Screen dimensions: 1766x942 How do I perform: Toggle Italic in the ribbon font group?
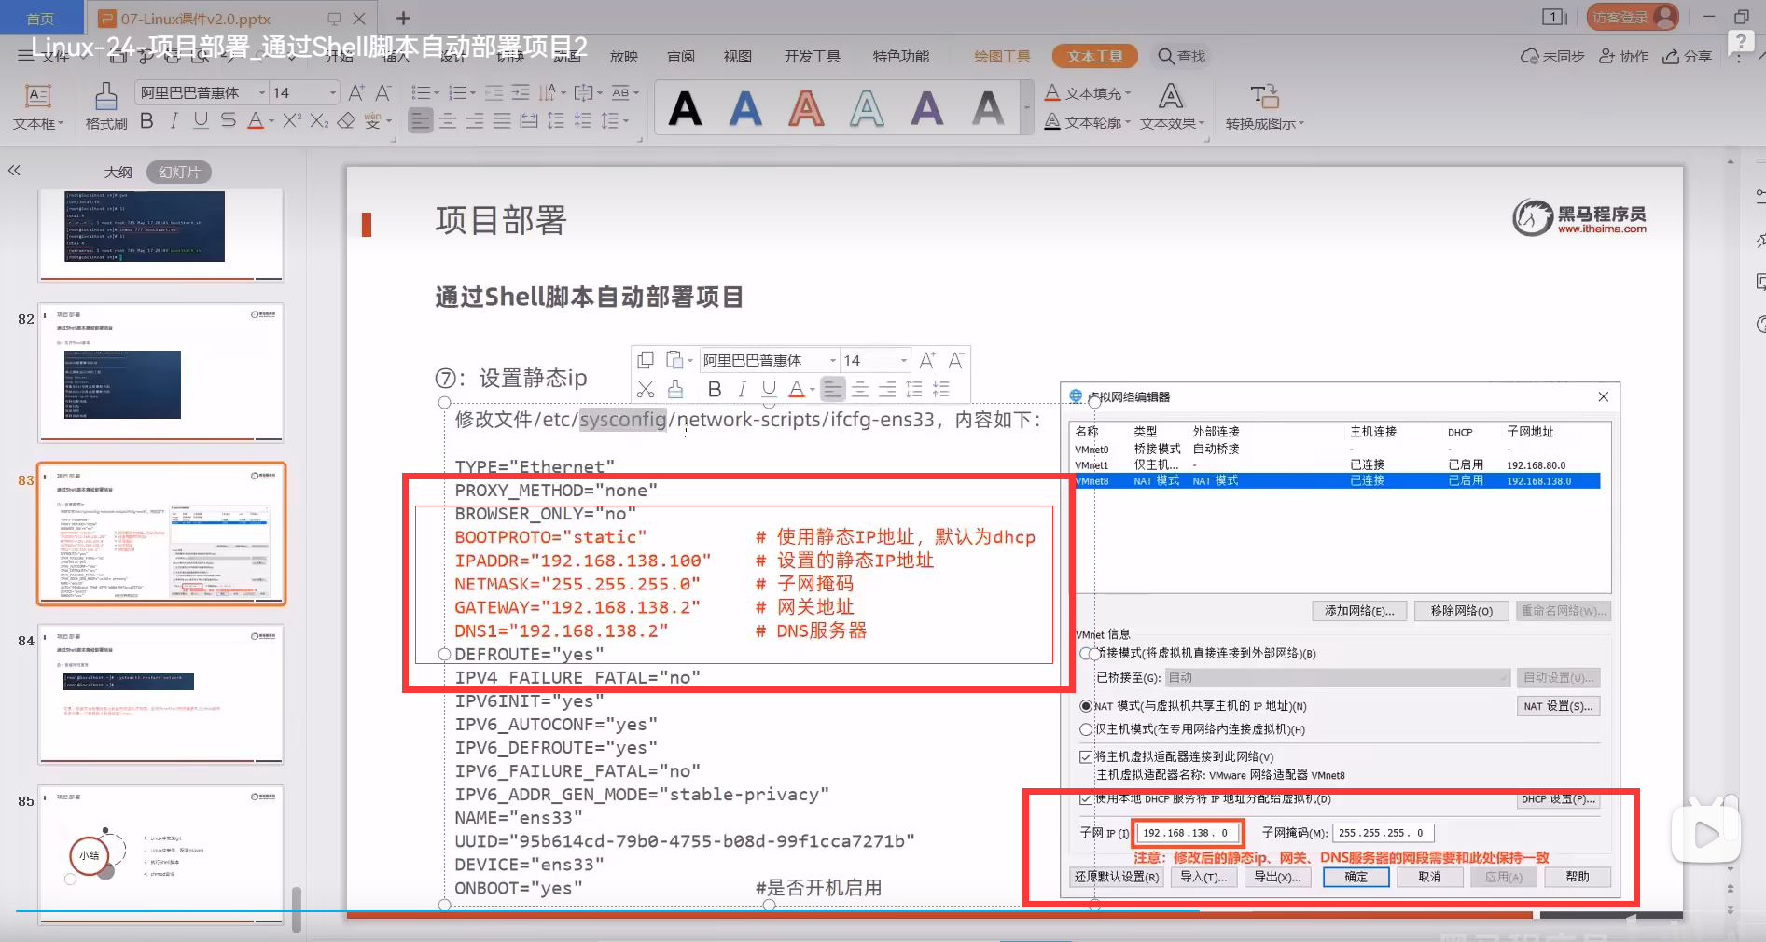coord(174,121)
